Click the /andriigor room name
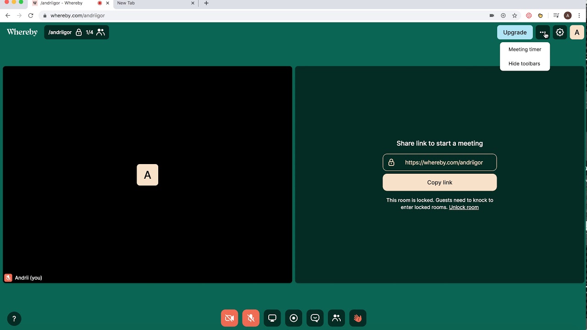This screenshot has width=587, height=330. click(60, 33)
